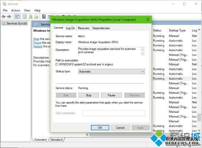Click the Stop link in Services window
Image resolution: width=202 pixels, height=148 pixels.
pyautogui.click(x=36, y=39)
